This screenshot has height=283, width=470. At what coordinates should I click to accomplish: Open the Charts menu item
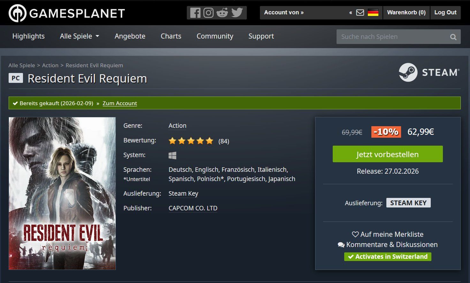(x=171, y=36)
